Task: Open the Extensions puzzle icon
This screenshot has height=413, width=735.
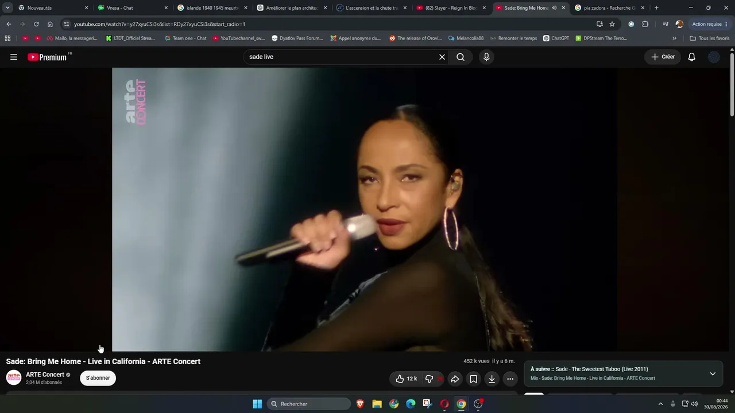Action: coord(645,24)
